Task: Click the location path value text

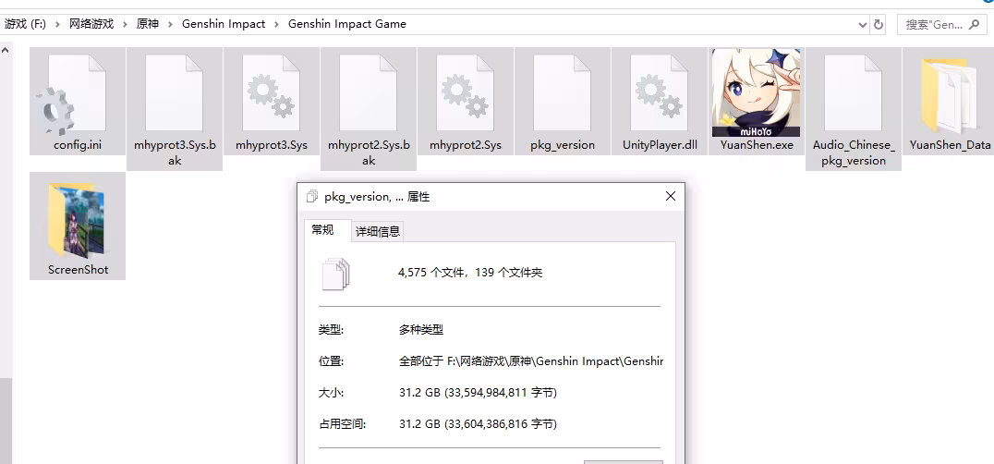Action: tap(530, 361)
